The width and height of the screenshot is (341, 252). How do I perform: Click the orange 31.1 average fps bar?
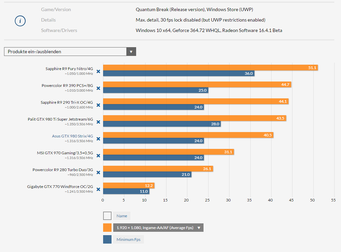pos(168,152)
